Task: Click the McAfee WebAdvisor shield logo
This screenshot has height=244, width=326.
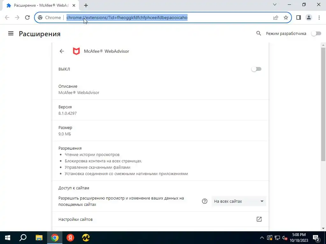Action: pyautogui.click(x=76, y=51)
